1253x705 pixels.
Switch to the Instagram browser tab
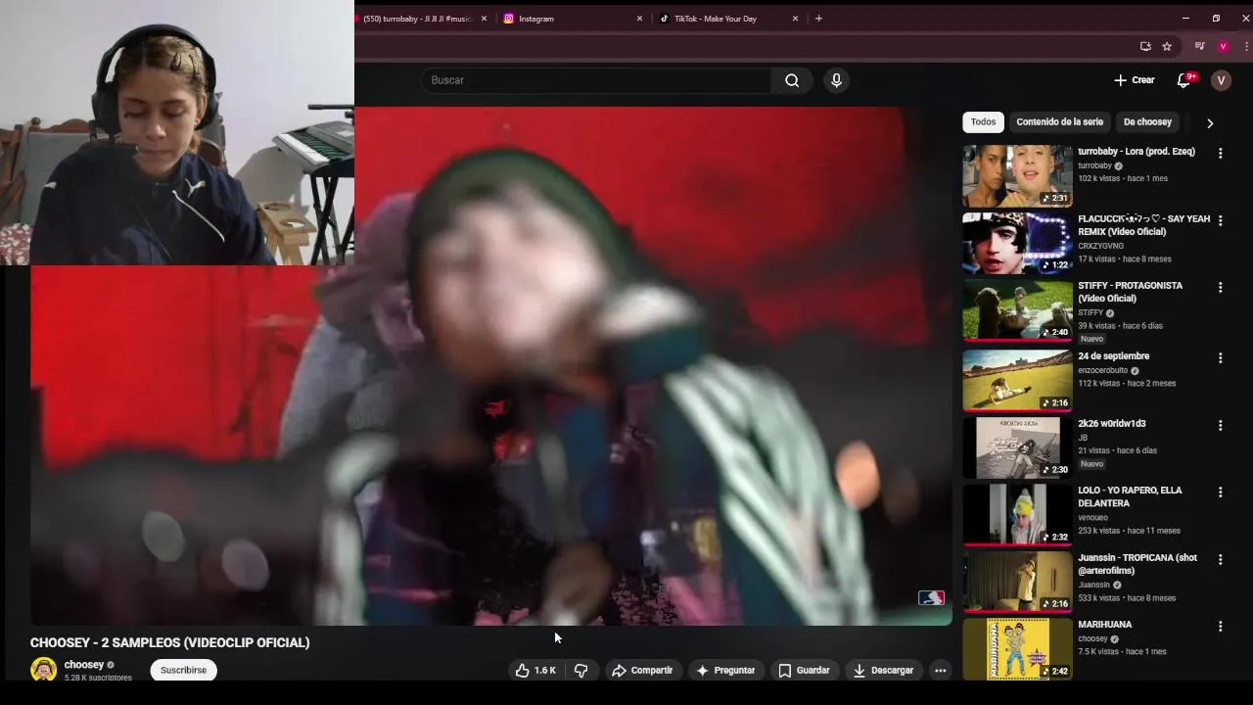pos(573,19)
